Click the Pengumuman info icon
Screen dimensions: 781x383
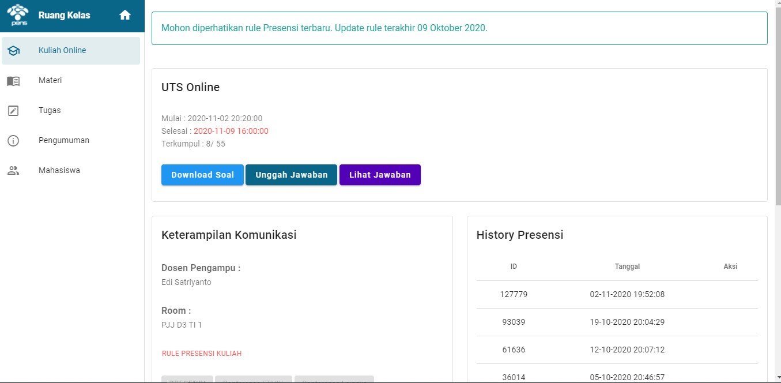pos(13,141)
